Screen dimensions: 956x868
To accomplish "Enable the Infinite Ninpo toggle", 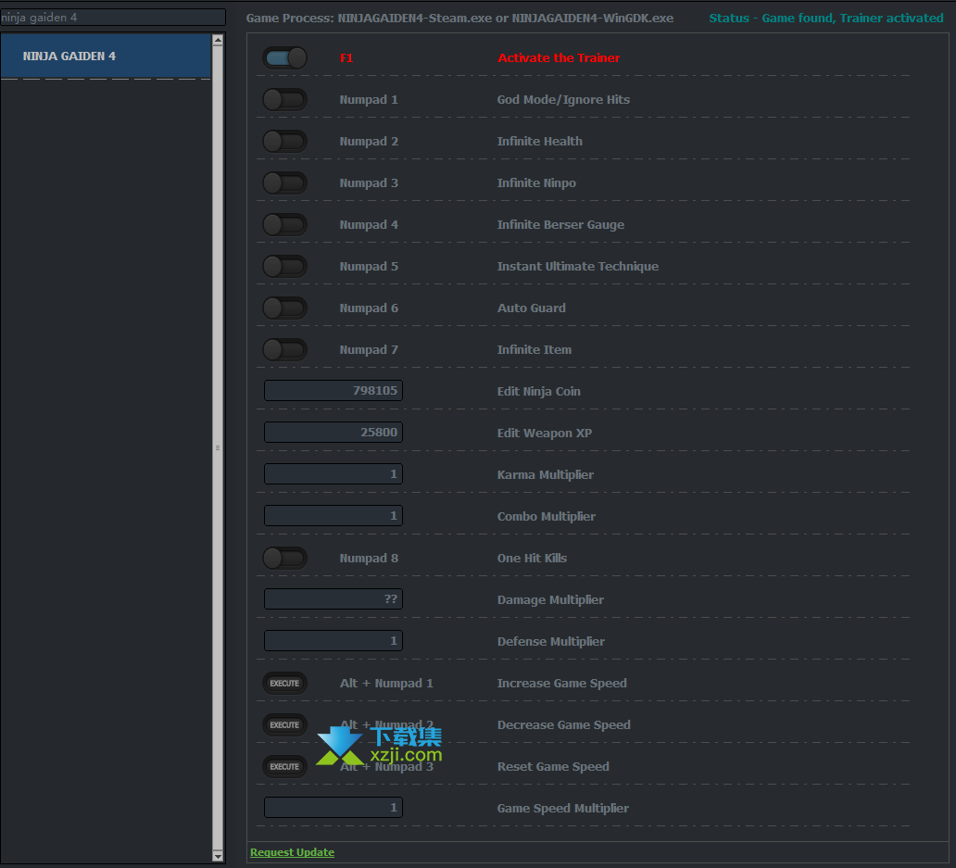I will point(284,183).
